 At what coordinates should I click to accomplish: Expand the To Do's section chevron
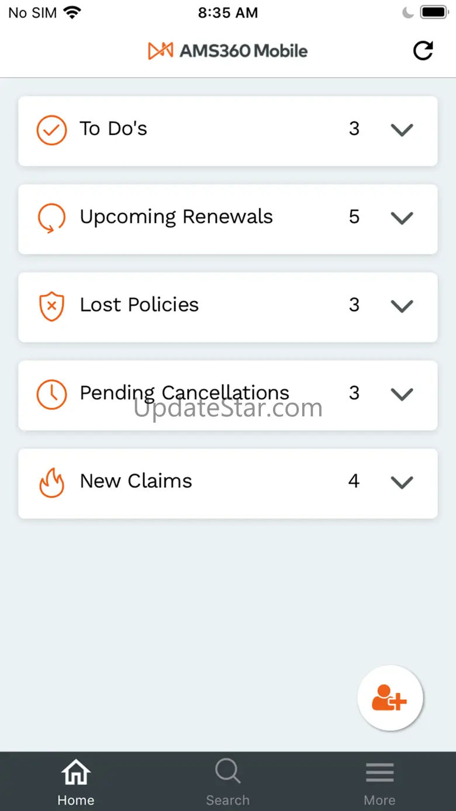(402, 130)
